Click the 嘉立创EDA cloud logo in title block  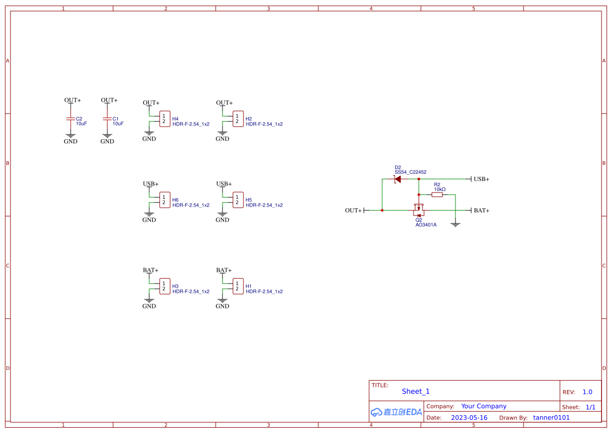click(396, 412)
